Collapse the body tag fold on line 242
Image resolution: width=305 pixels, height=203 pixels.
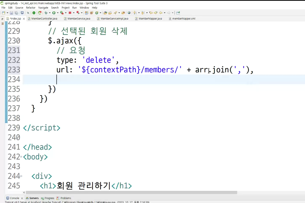click(21, 157)
